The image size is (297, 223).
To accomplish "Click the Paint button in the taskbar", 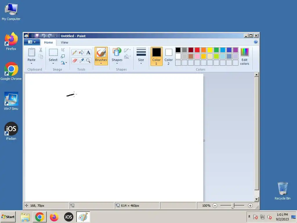I will (83, 217).
